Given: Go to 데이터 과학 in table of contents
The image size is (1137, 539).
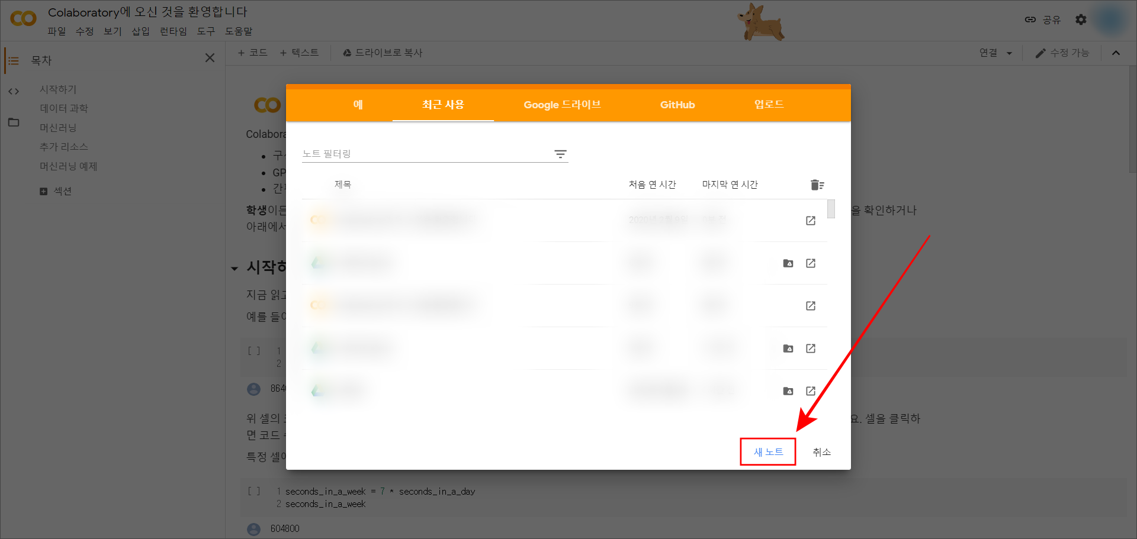Looking at the screenshot, I should 64,108.
